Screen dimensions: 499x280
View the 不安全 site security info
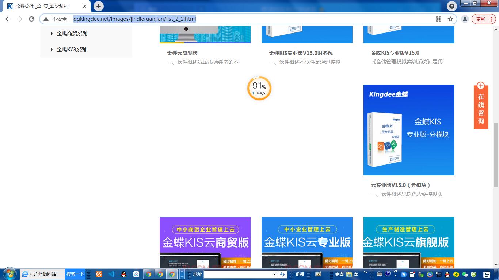pos(56,19)
